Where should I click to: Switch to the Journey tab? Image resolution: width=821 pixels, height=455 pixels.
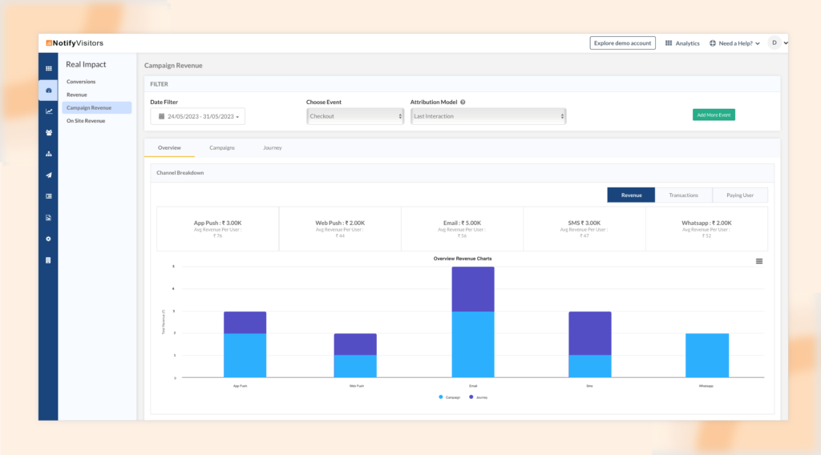pyautogui.click(x=273, y=148)
